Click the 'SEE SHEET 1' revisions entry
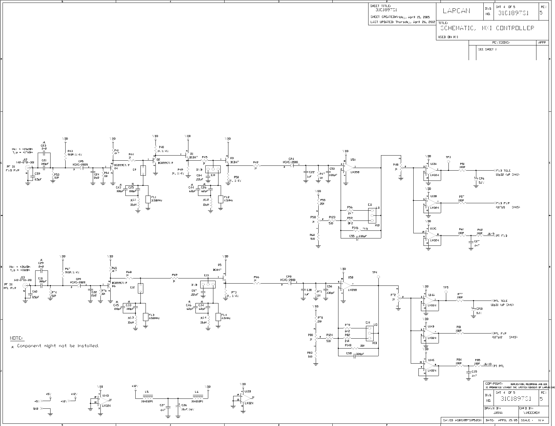The height and width of the screenshot is (426, 555). click(488, 50)
